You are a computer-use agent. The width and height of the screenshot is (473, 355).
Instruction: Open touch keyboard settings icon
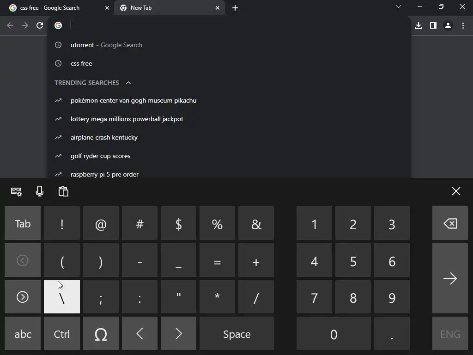16,191
